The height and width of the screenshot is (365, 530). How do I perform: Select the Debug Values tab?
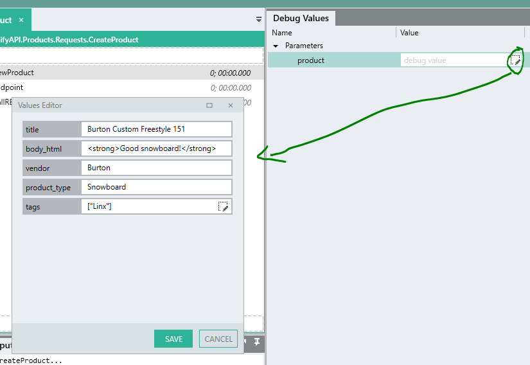pyautogui.click(x=301, y=18)
